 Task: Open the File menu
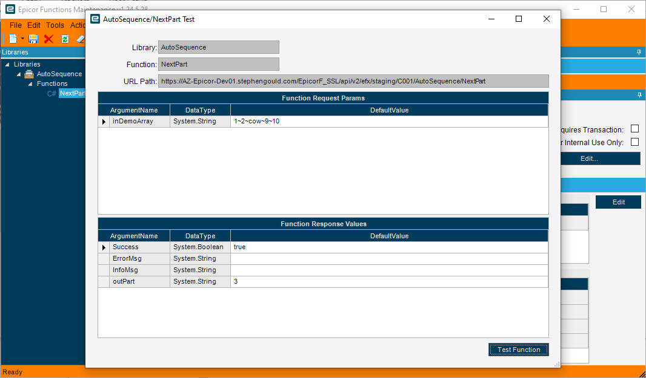pyautogui.click(x=16, y=25)
